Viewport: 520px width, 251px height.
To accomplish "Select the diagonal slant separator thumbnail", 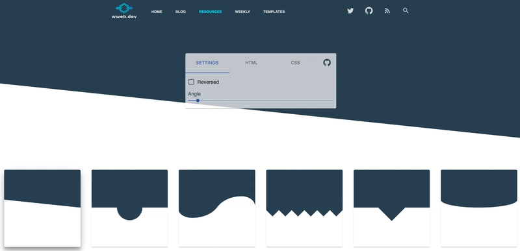I will [x=42, y=208].
